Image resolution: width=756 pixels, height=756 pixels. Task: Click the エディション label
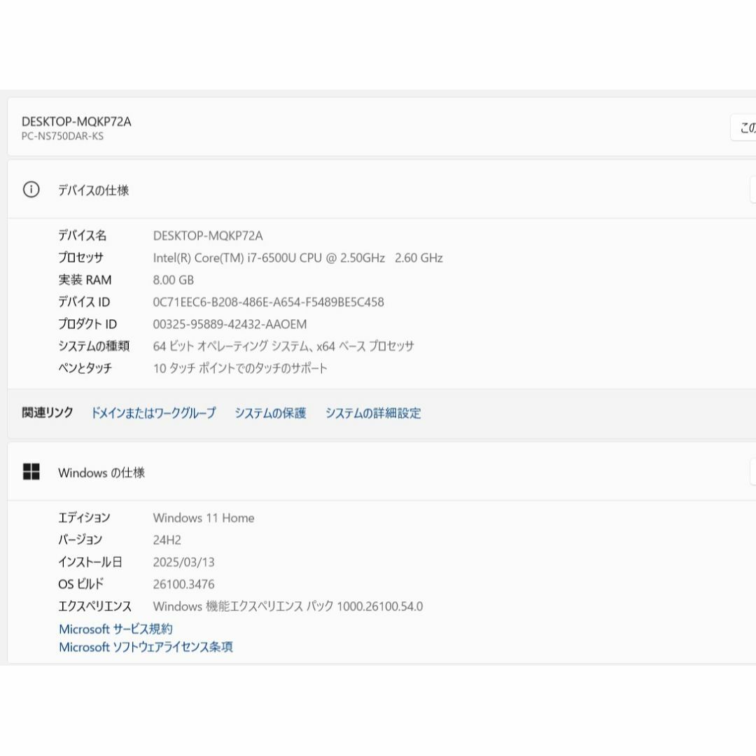[x=84, y=518]
